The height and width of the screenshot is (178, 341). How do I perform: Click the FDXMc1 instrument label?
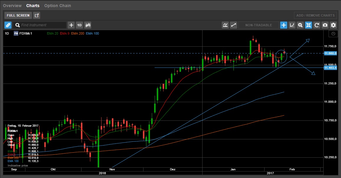tap(26, 33)
